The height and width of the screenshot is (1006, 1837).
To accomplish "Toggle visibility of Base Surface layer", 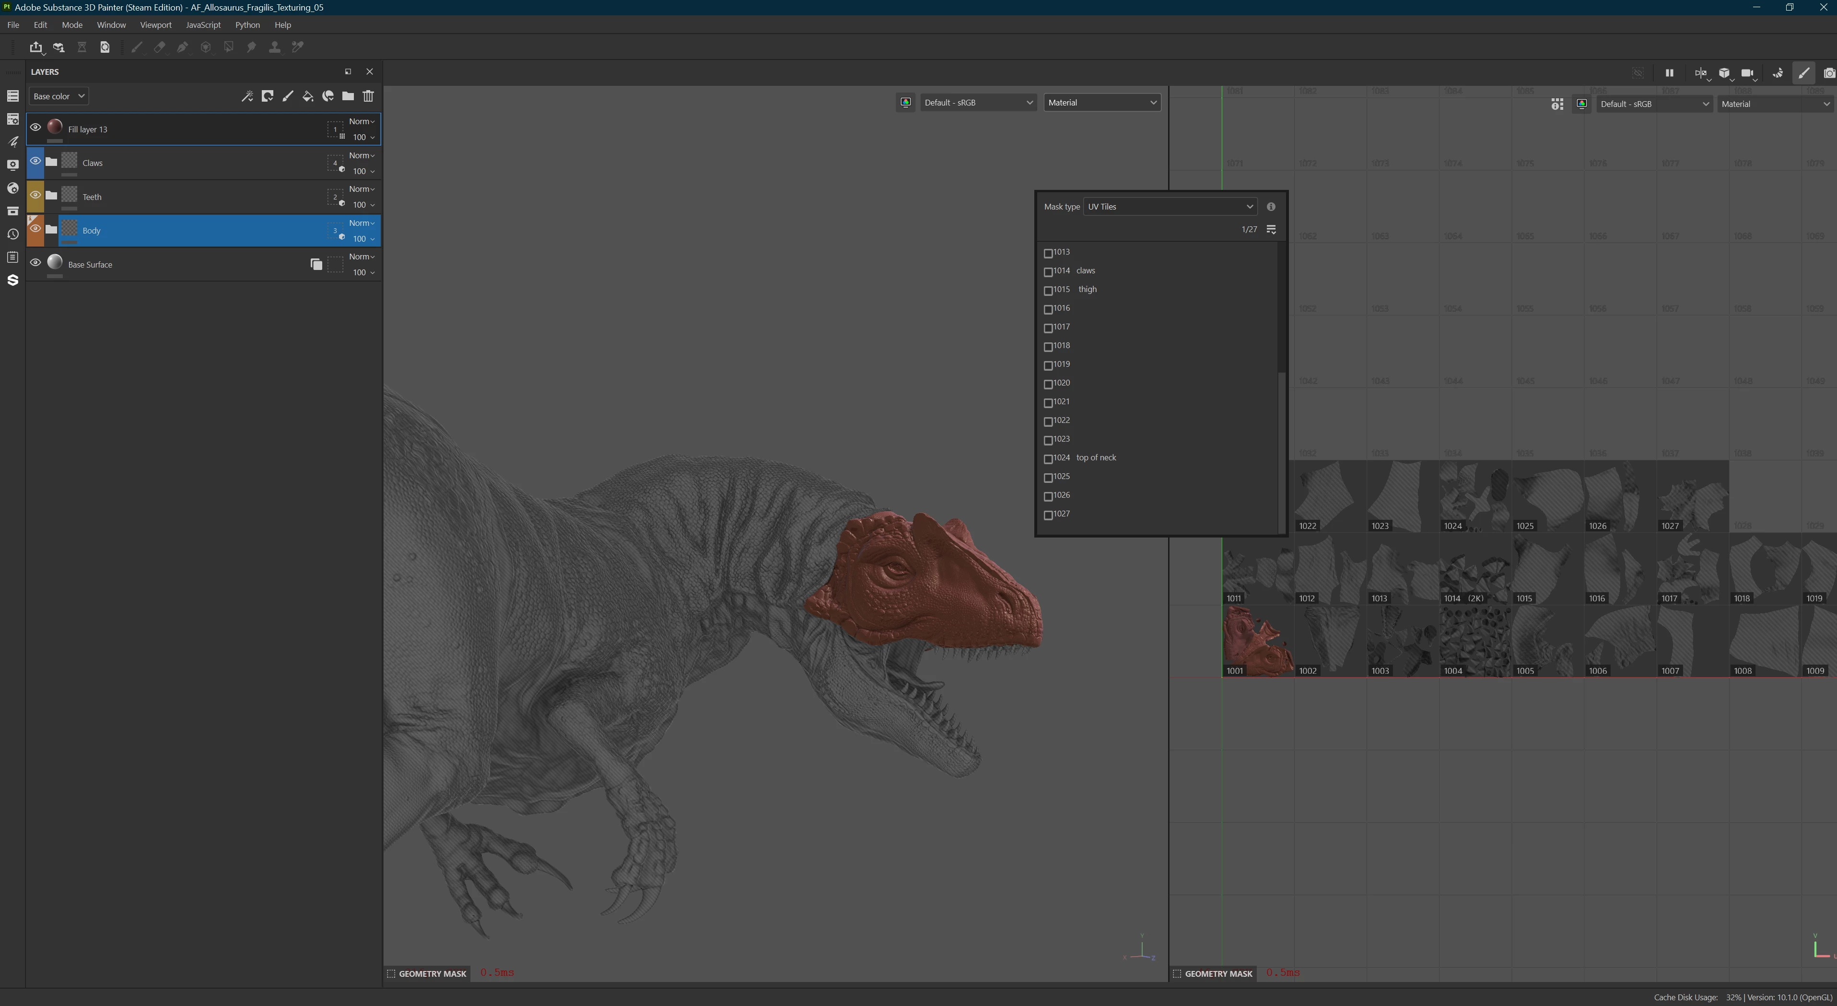I will [x=35, y=263].
